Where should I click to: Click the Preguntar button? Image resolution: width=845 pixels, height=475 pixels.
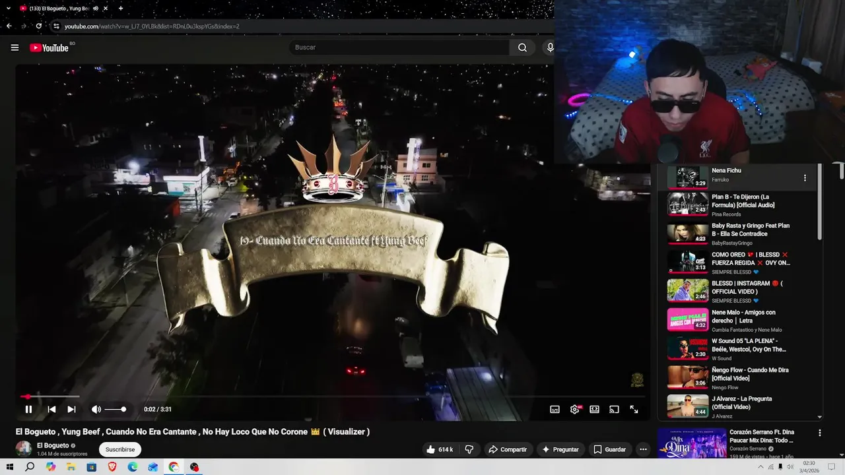coord(560,449)
